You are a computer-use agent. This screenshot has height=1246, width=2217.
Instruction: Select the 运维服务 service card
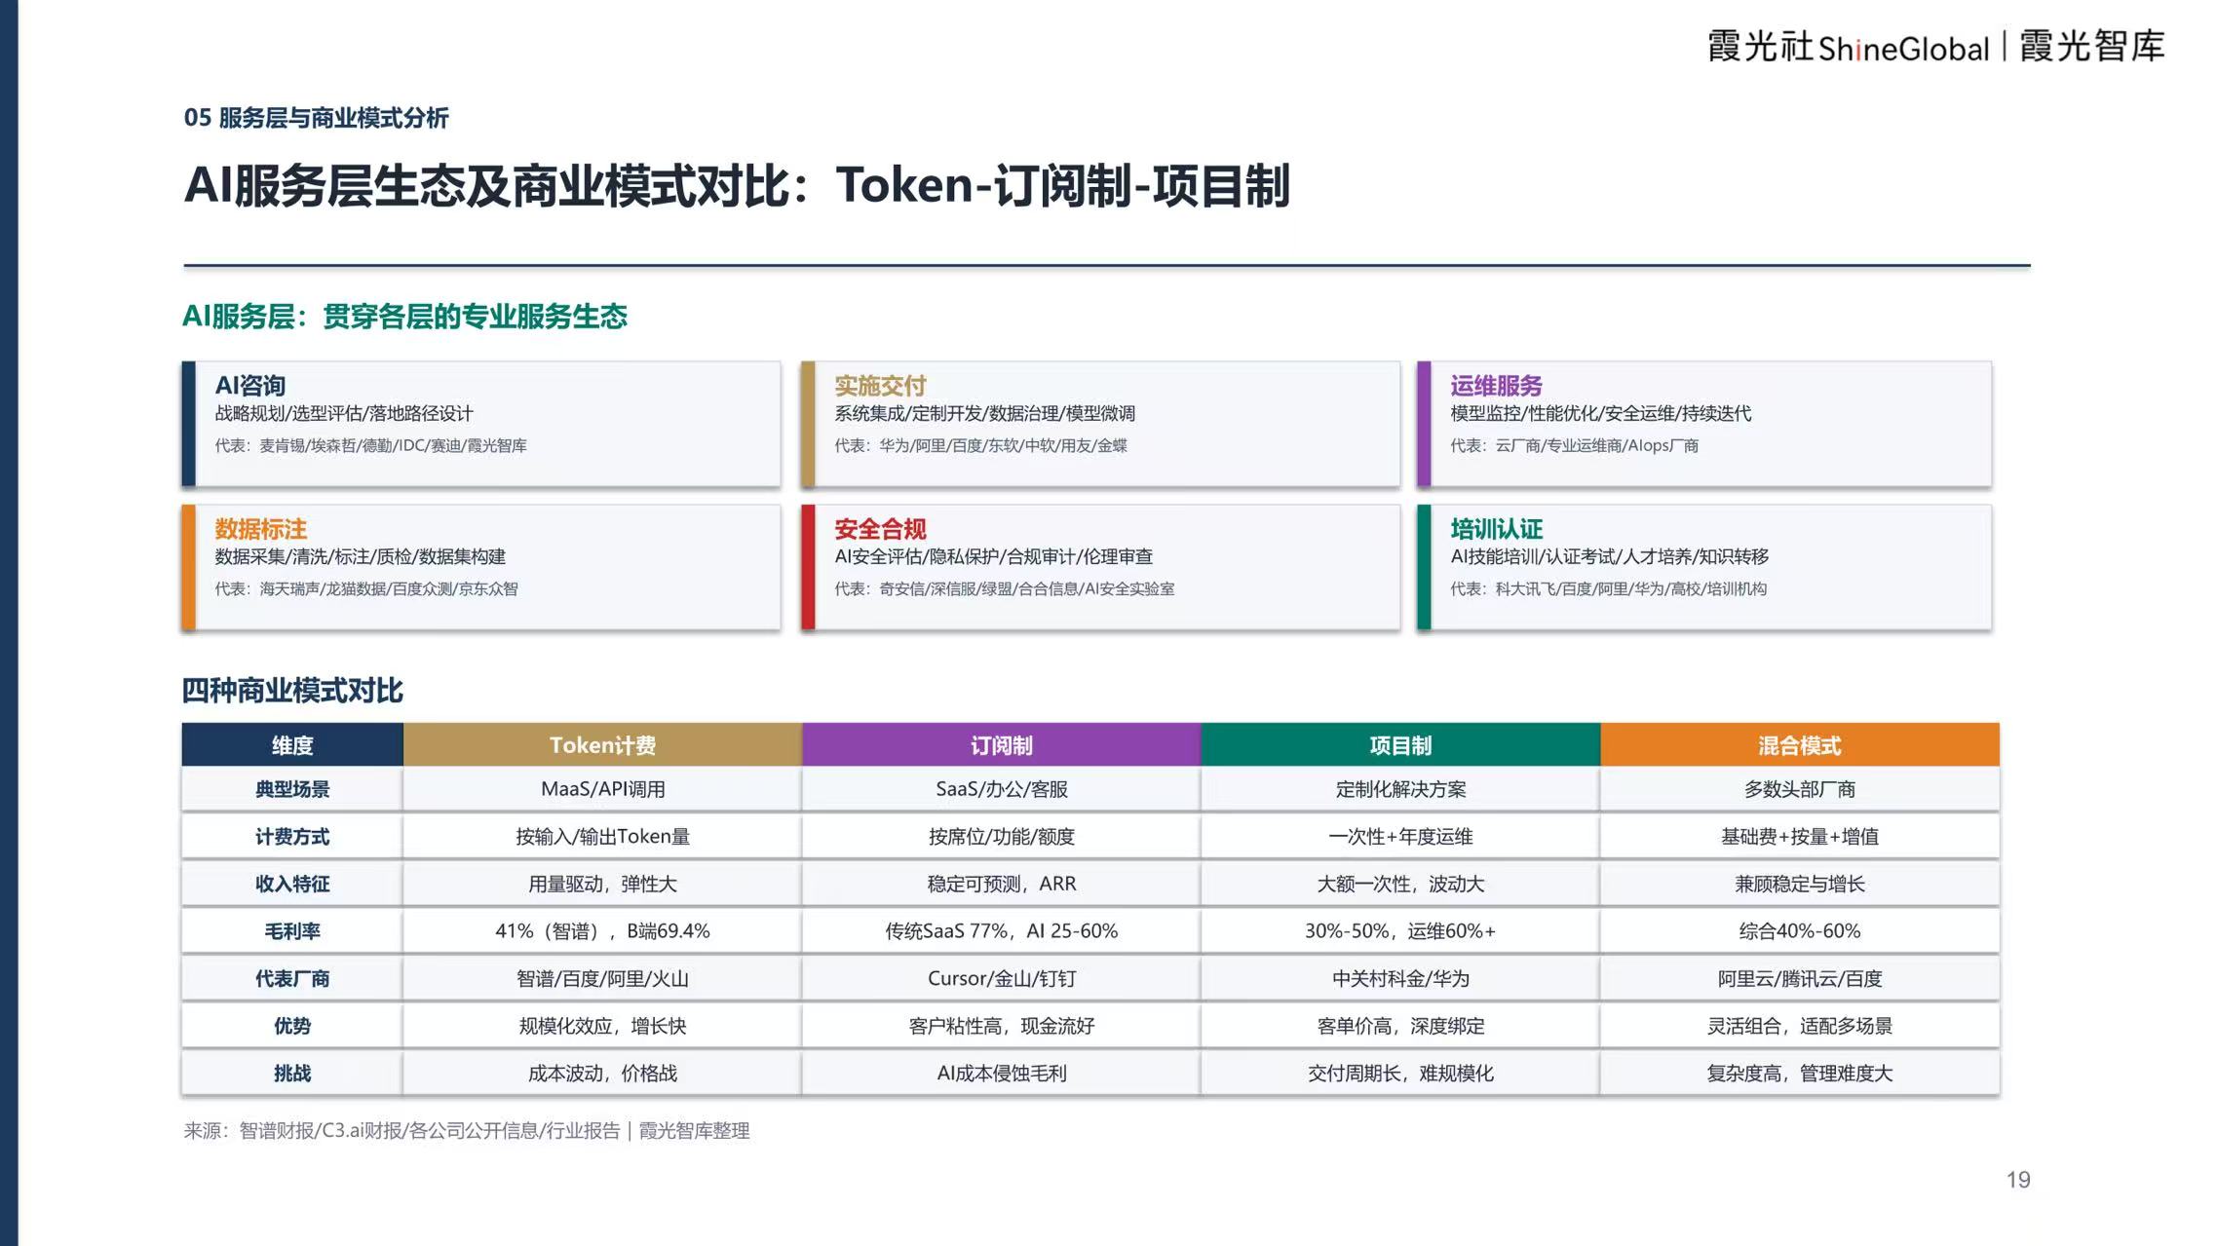point(1704,424)
